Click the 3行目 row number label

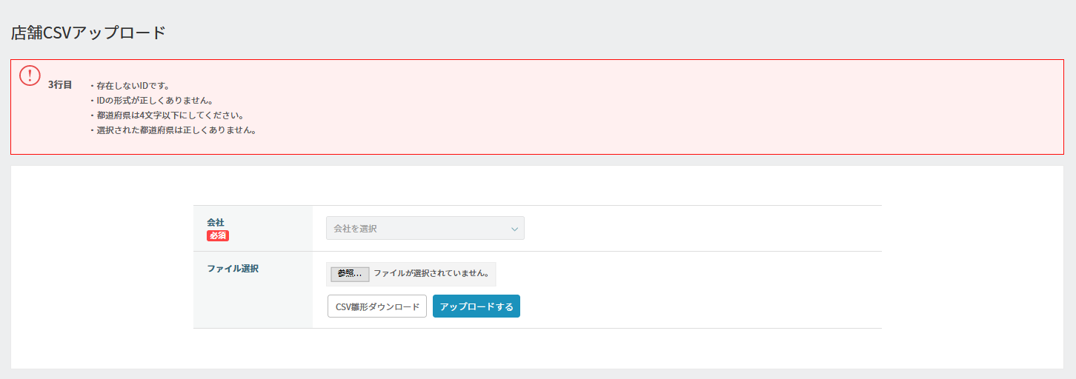pos(60,85)
